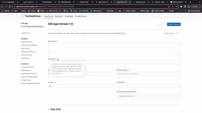Click the help icon next to Description
The height and width of the screenshot is (113, 202).
pyautogui.click(x=58, y=41)
